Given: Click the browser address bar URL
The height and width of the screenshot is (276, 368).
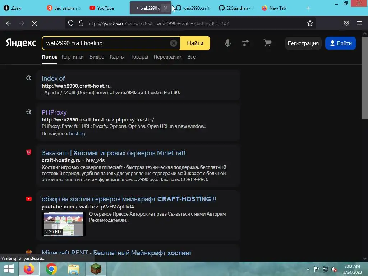Looking at the screenshot, I should click(x=158, y=23).
